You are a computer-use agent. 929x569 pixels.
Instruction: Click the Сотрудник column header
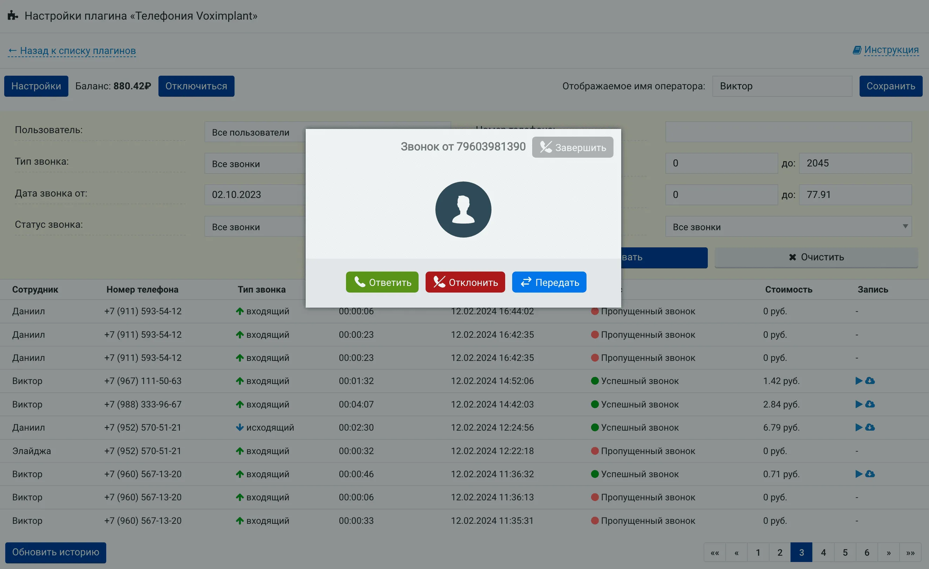[x=35, y=289]
